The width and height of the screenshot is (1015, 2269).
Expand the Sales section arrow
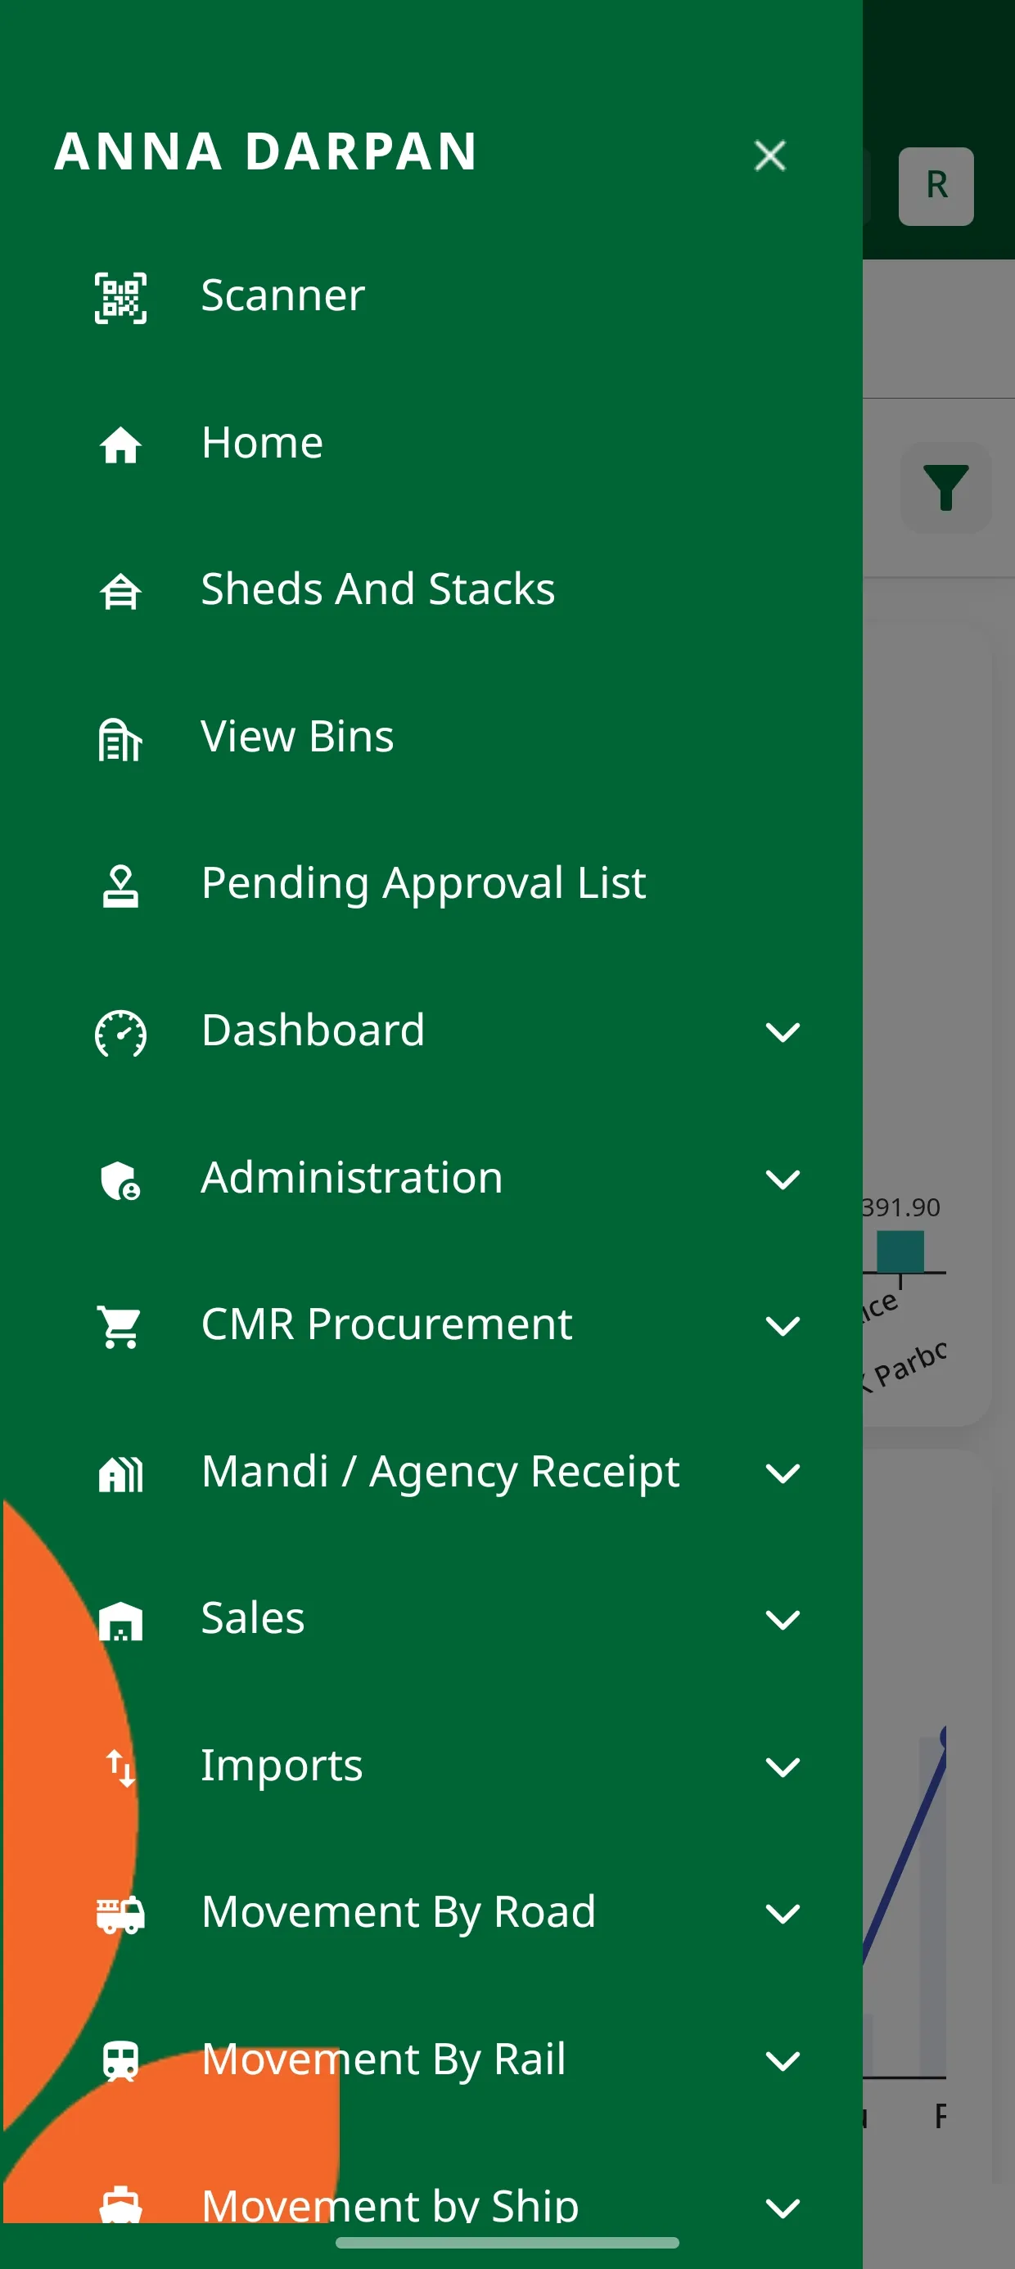click(x=783, y=1619)
